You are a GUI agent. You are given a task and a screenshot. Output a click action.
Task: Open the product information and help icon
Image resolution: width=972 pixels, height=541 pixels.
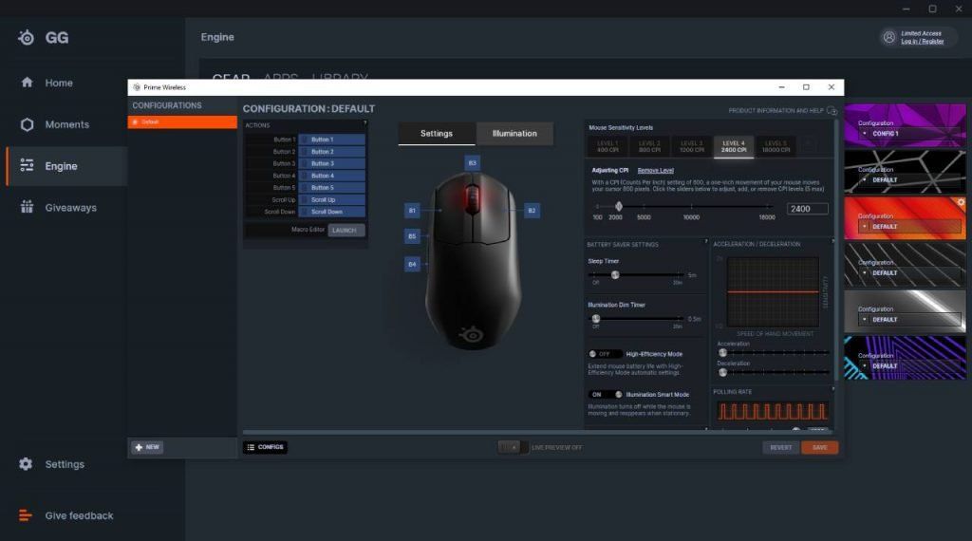[832, 111]
